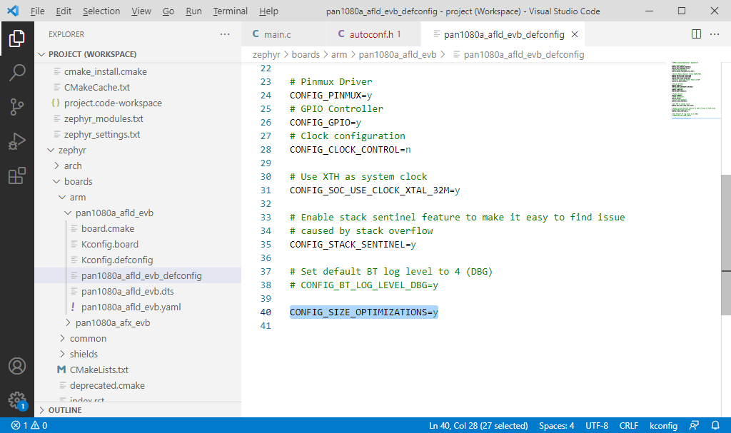Click boards in the breadcrumb
Viewport: 731px width, 433px height.
coord(306,54)
